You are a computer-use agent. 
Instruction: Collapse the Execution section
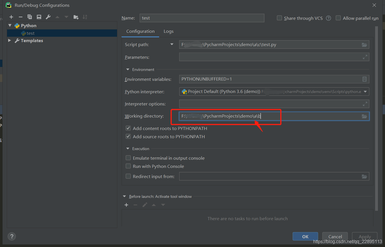coord(127,149)
